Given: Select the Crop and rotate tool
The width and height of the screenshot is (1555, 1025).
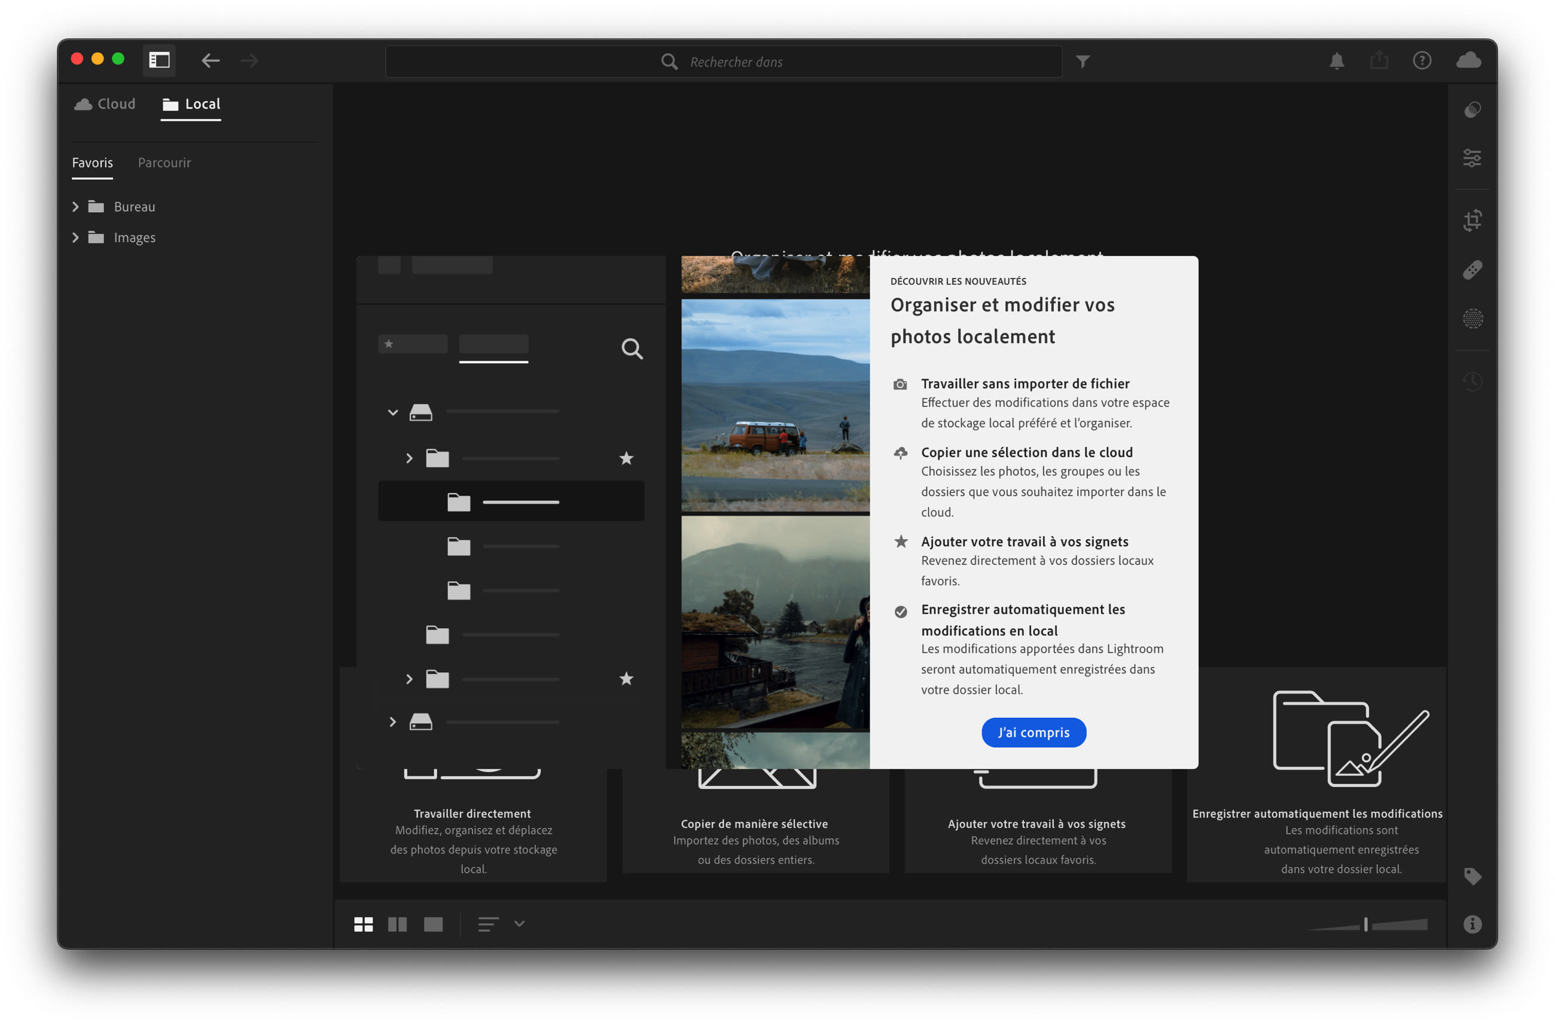Looking at the screenshot, I should pyautogui.click(x=1472, y=221).
